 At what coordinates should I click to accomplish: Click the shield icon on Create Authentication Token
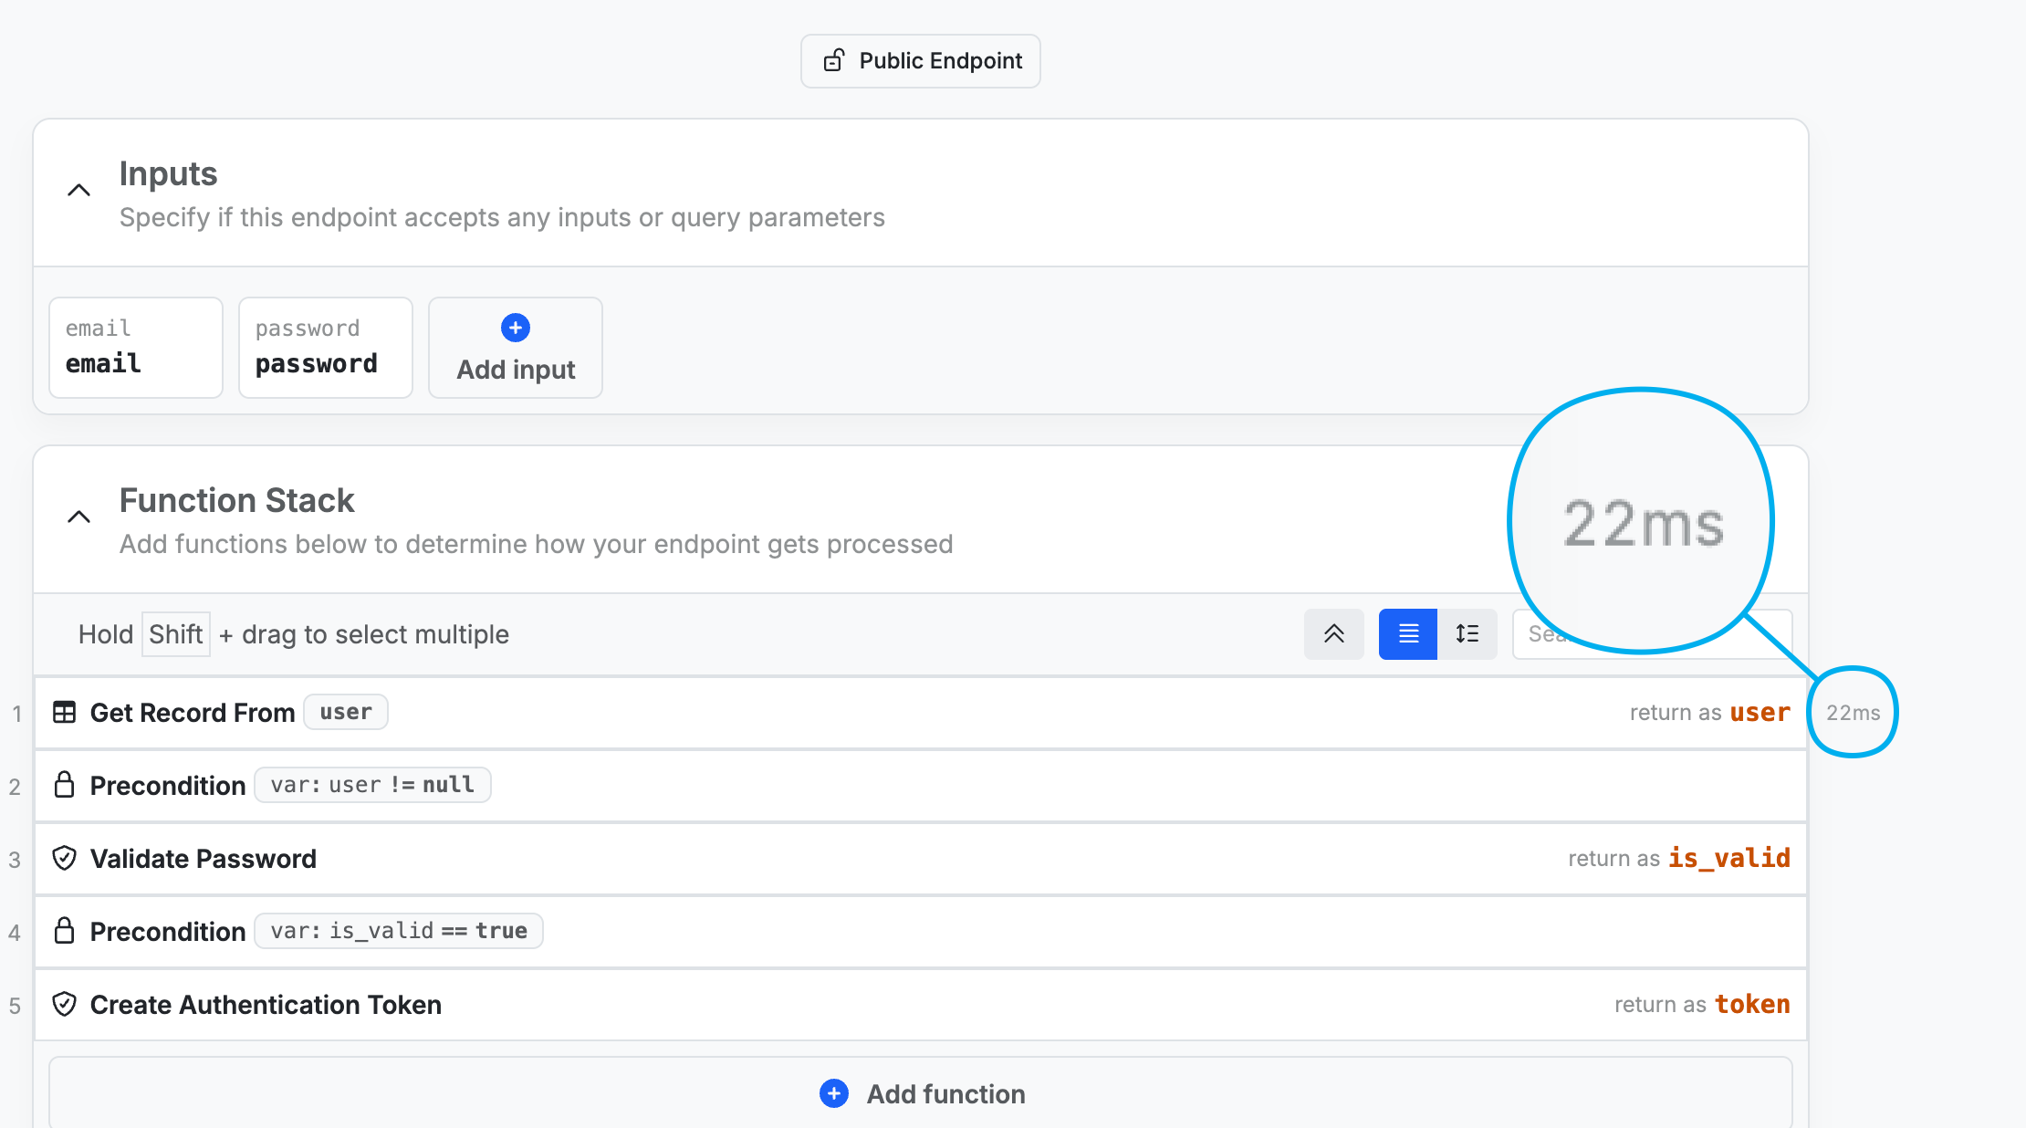[64, 1004]
